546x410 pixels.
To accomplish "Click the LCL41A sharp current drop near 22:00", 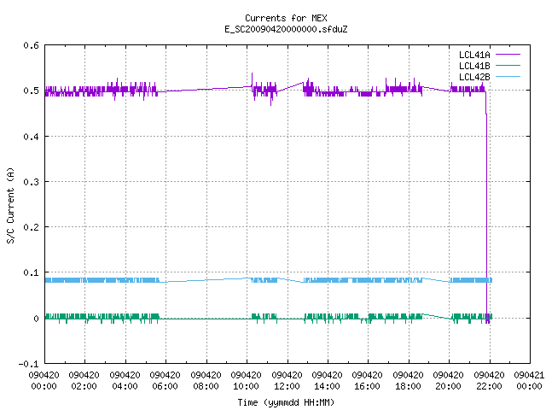I will (x=486, y=209).
